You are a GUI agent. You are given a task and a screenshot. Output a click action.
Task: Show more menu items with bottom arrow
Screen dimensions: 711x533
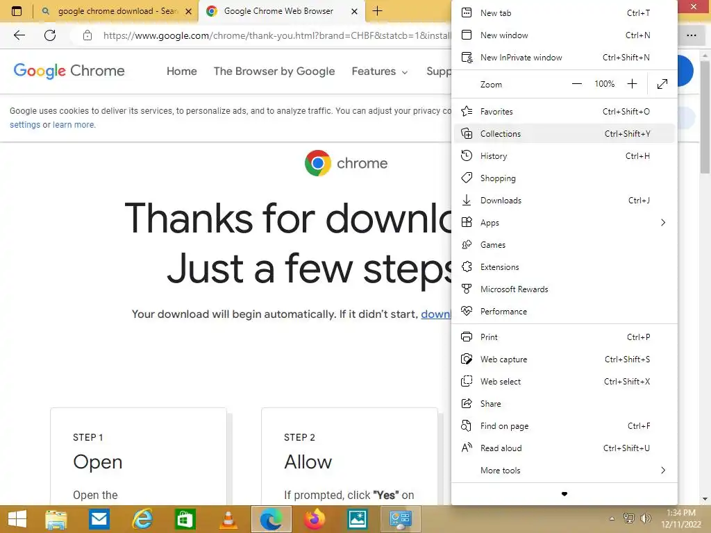[x=564, y=494]
